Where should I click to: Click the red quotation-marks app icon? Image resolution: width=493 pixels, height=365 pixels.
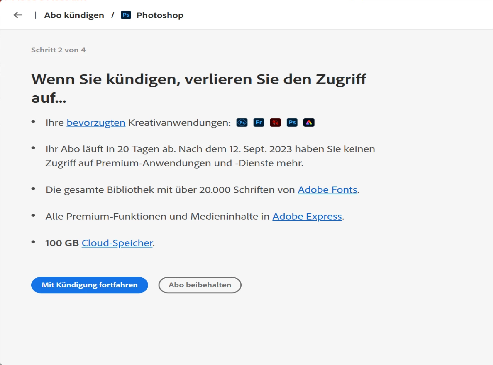point(275,123)
